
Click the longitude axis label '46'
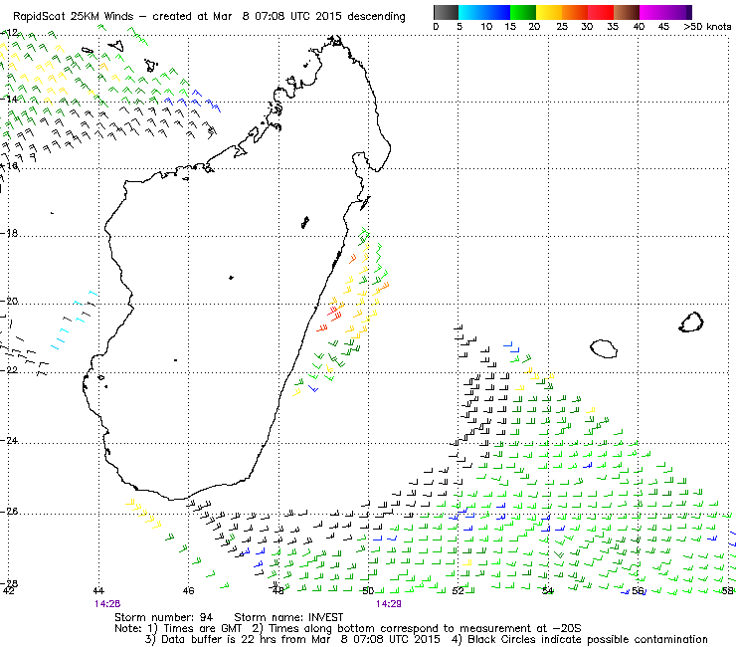click(188, 591)
